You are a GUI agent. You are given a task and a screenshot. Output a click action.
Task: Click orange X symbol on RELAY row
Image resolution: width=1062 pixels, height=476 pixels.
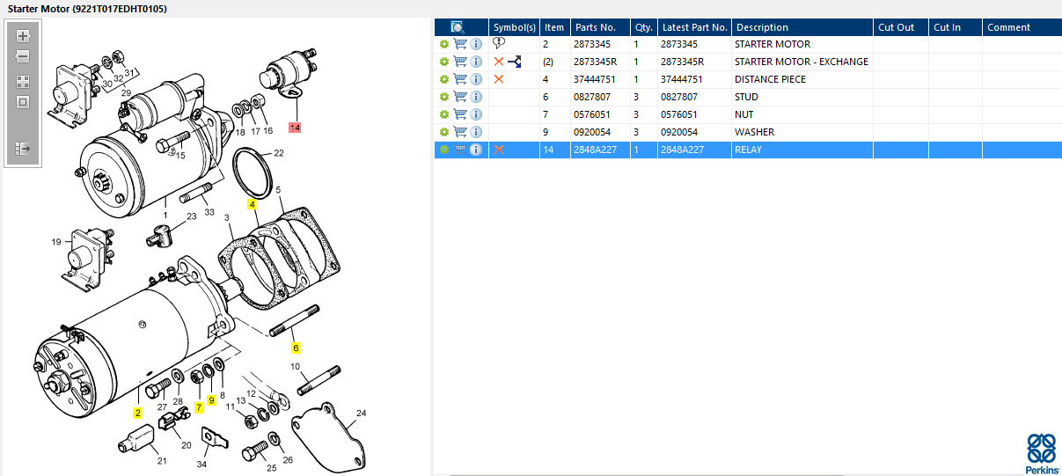(499, 150)
